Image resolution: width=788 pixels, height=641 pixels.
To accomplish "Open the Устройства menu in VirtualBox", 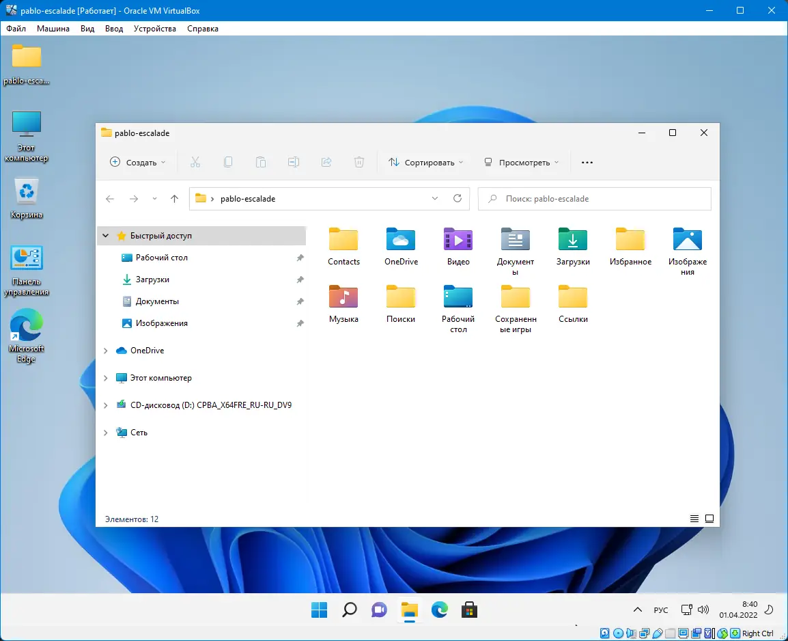I will [154, 28].
